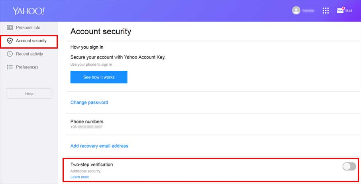This screenshot has height=184, width=361.
Task: Open the Learn more link
Action: 80,177
